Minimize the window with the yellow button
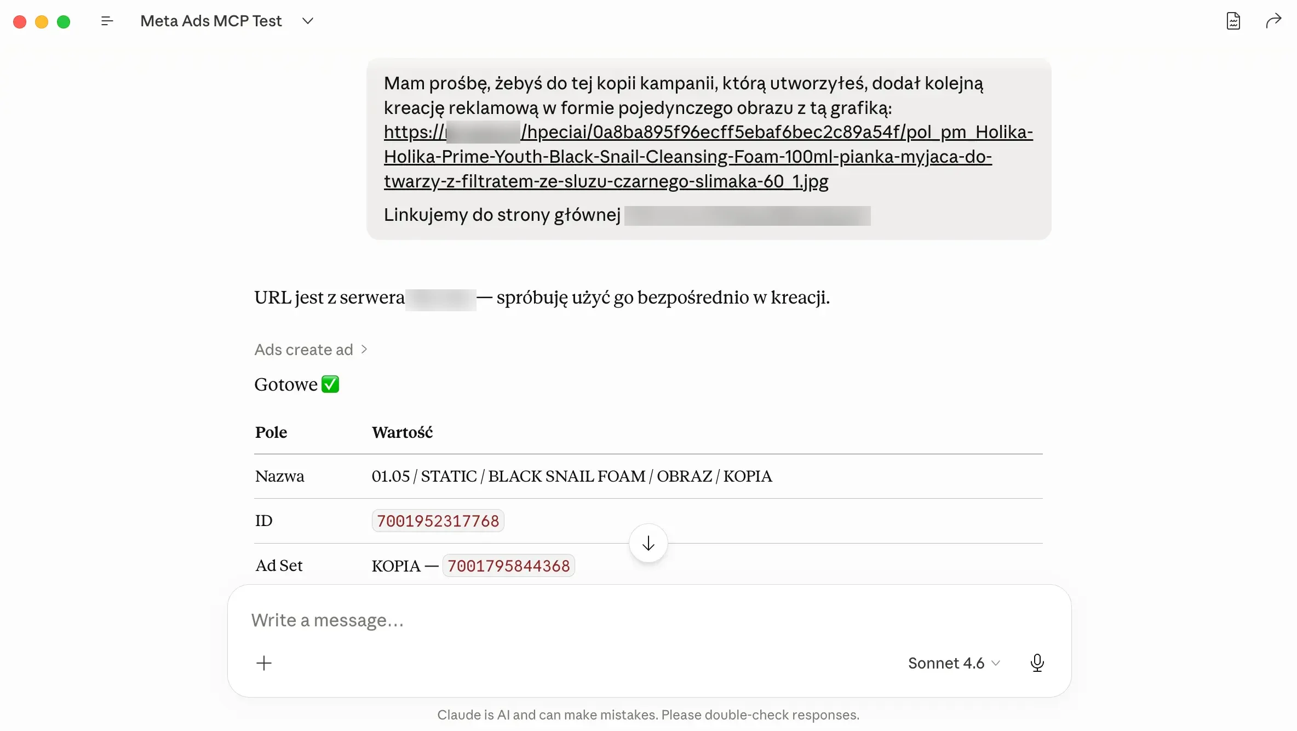1297x731 pixels. pyautogui.click(x=42, y=21)
